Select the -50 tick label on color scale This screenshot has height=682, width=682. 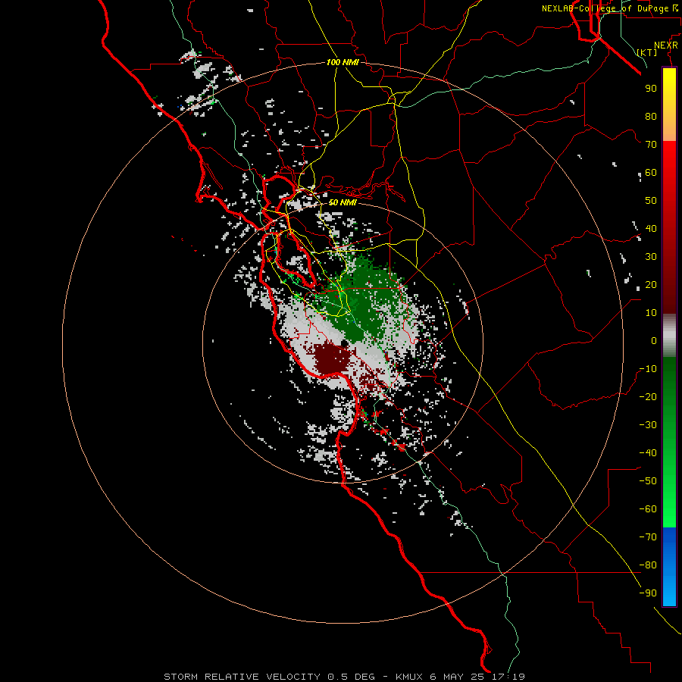pos(648,481)
